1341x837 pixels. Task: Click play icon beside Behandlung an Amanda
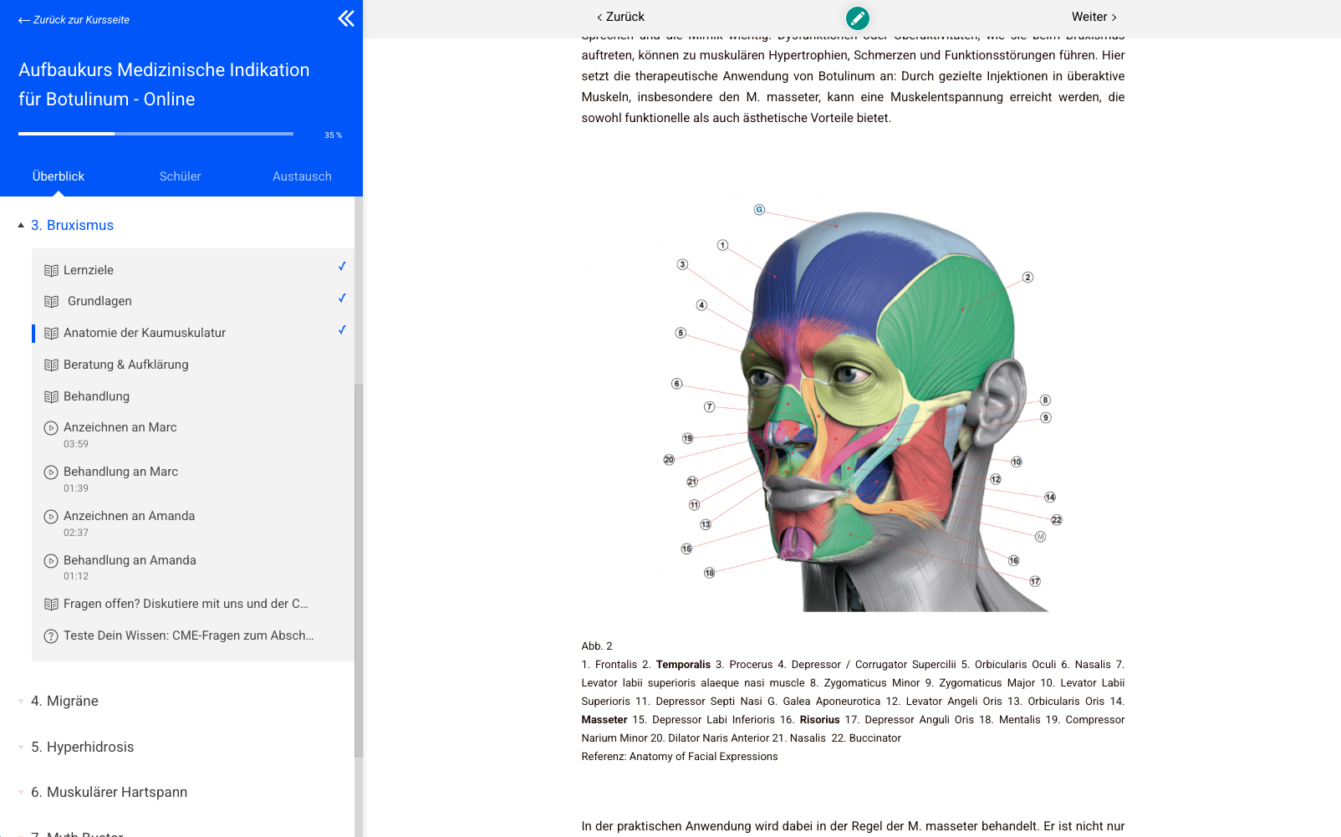click(x=51, y=561)
